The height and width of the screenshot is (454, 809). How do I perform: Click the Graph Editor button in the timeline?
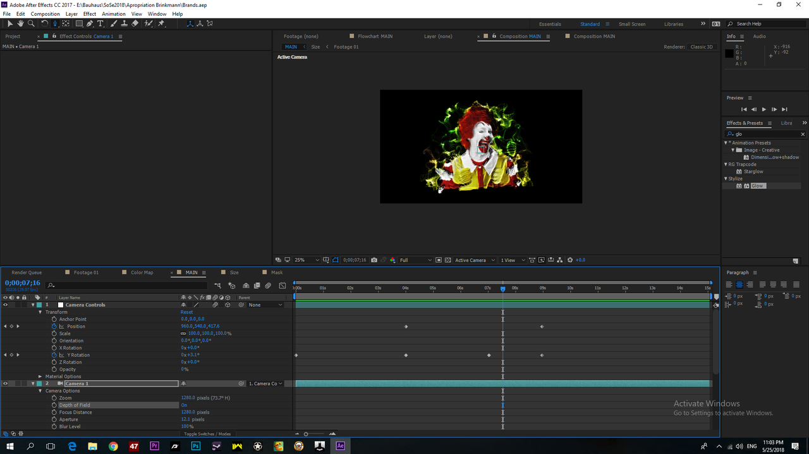tap(282, 285)
